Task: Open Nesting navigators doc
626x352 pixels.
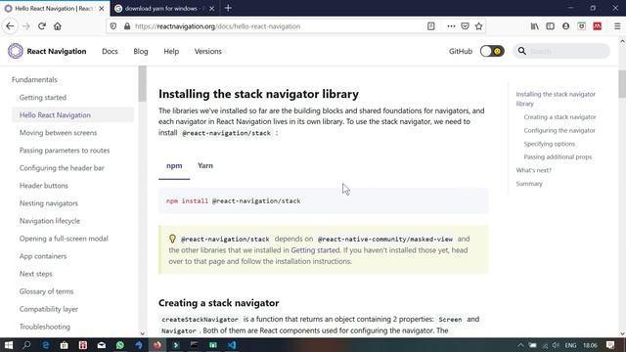Action: (49, 203)
